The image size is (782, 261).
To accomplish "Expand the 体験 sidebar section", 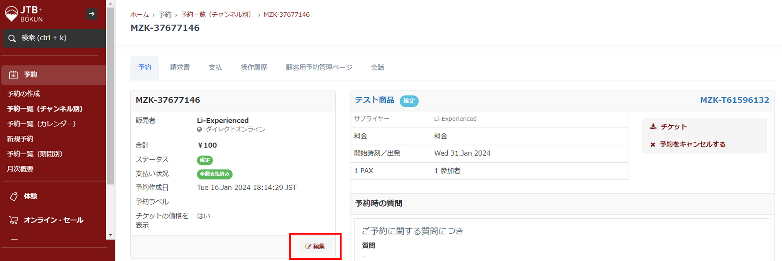I will (31, 196).
